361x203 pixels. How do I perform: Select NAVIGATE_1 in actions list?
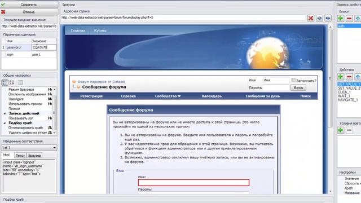click(x=347, y=100)
